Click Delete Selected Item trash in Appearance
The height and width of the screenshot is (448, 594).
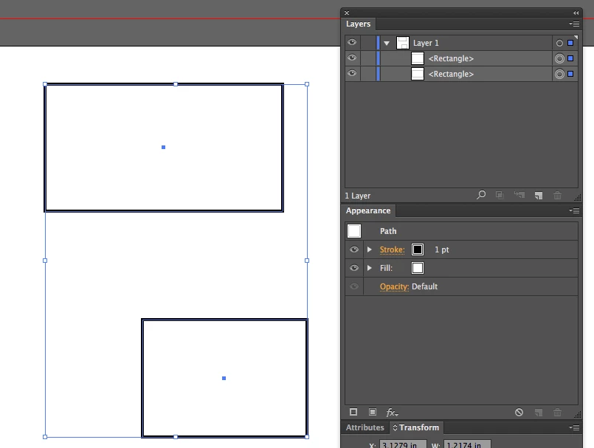[557, 413]
